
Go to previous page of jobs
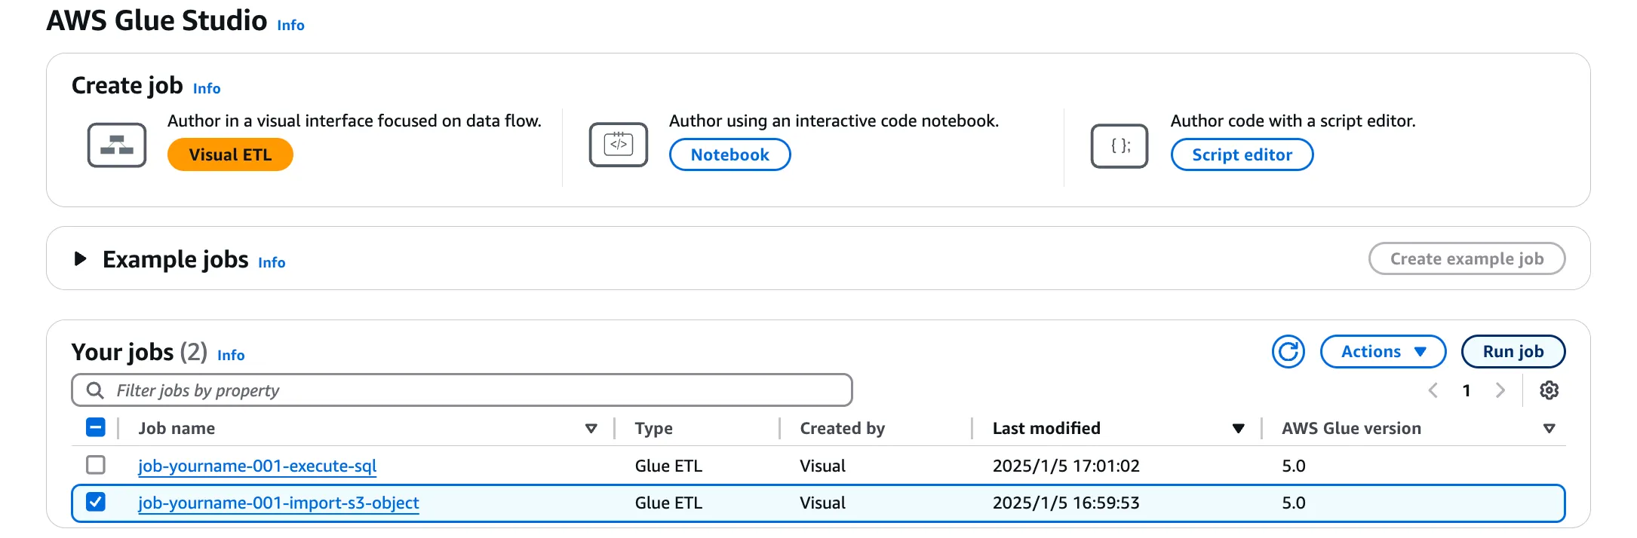pyautogui.click(x=1433, y=390)
